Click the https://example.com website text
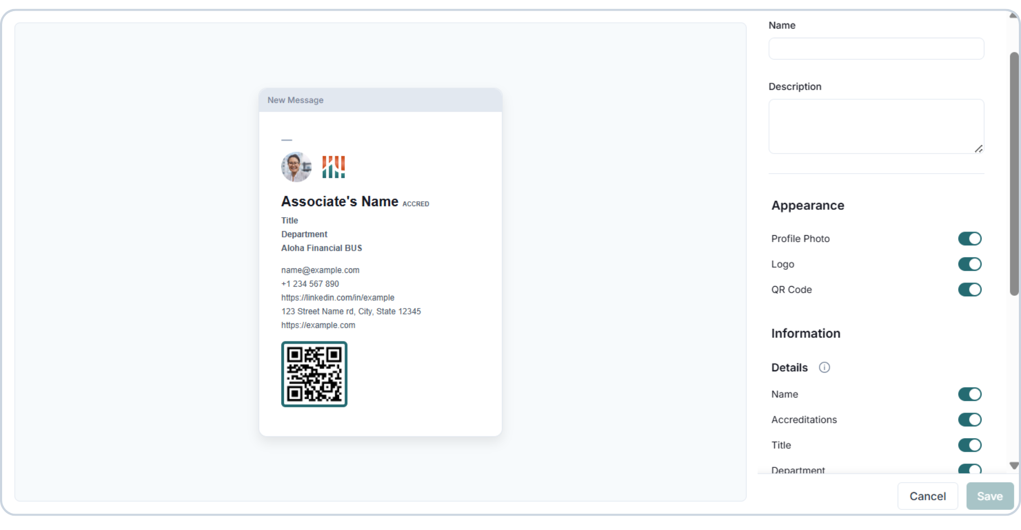 tap(318, 326)
